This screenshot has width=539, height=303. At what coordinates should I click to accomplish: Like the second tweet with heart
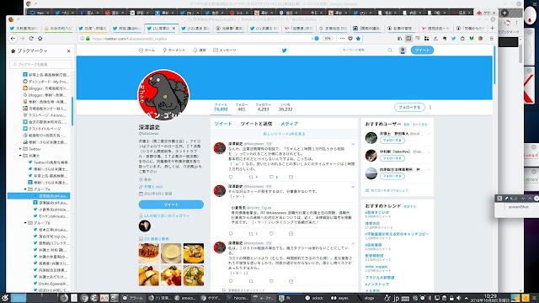[x=271, y=234]
